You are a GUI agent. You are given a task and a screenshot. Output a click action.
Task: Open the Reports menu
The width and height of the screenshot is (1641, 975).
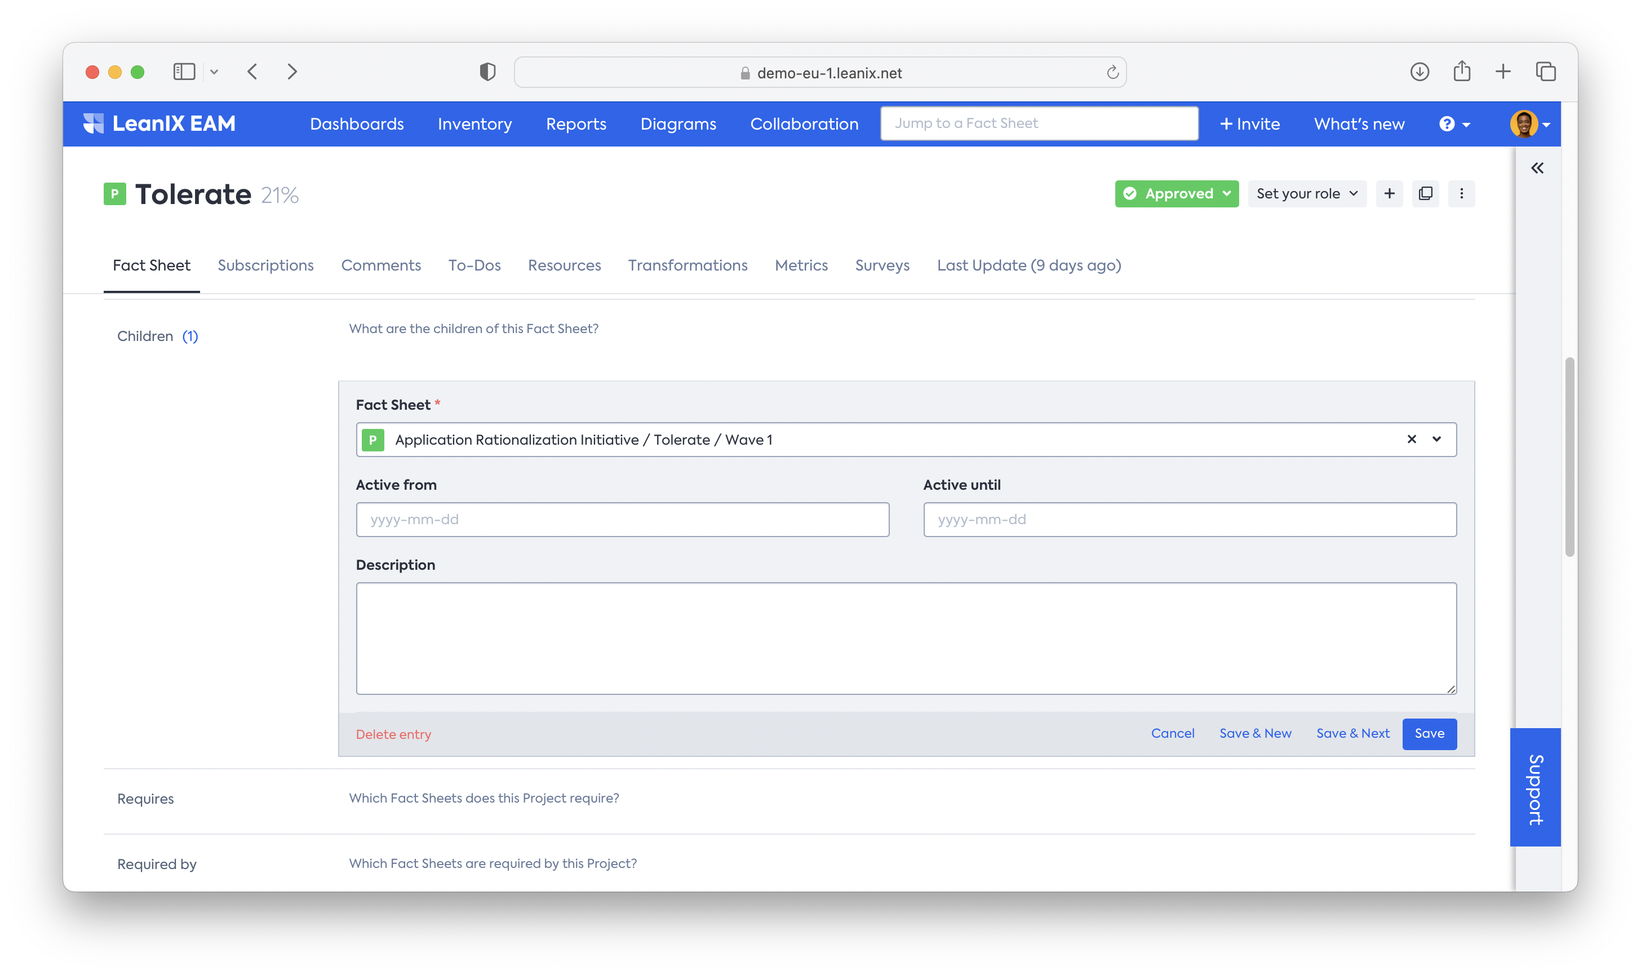575,124
